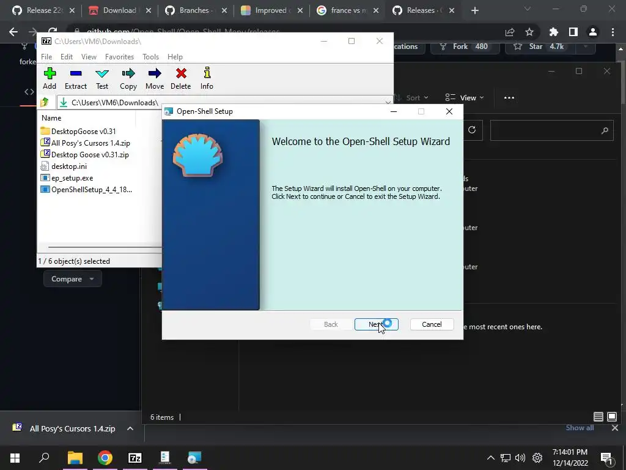The width and height of the screenshot is (626, 470).
Task: Open the Star dropdown arrow on GitHub
Action: point(586,47)
